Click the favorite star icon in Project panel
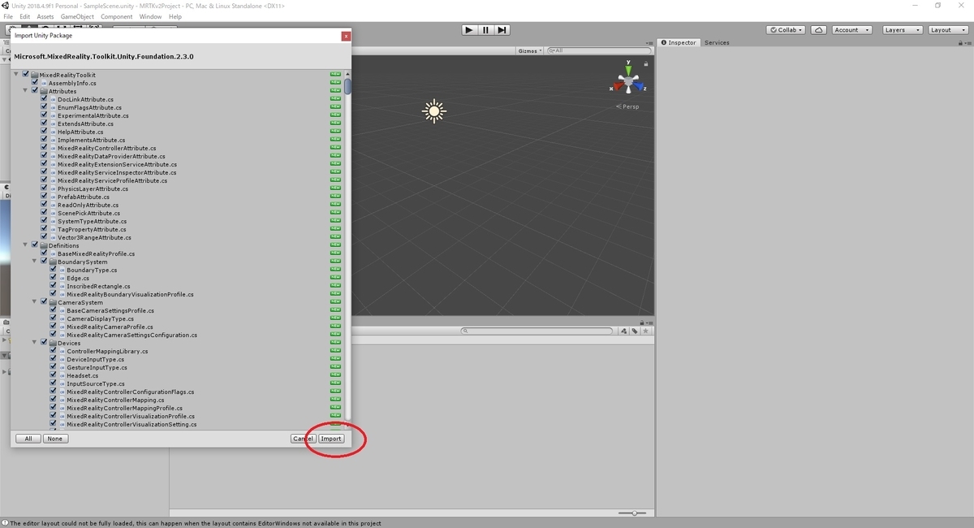Viewport: 974px width, 528px height. (644, 331)
